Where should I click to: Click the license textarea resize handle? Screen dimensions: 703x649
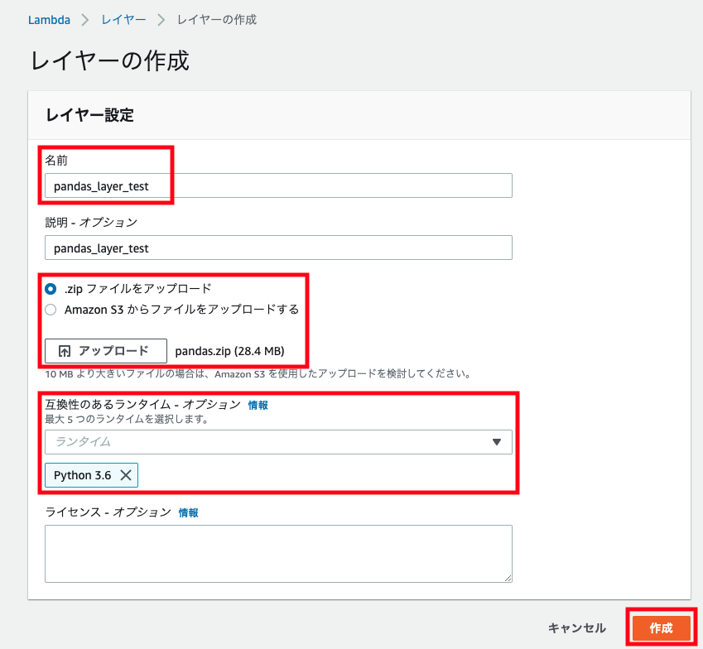pos(508,578)
